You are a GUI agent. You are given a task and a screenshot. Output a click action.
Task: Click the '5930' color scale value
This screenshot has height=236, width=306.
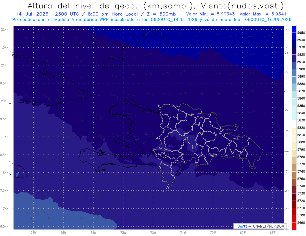click(301, 47)
